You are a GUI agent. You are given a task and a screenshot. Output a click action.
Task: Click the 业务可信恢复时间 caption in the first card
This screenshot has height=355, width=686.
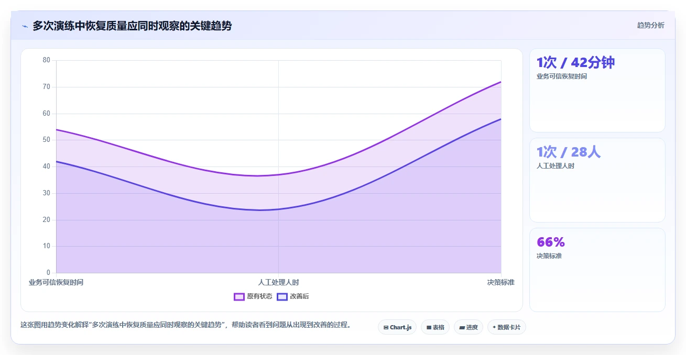pyautogui.click(x=562, y=76)
